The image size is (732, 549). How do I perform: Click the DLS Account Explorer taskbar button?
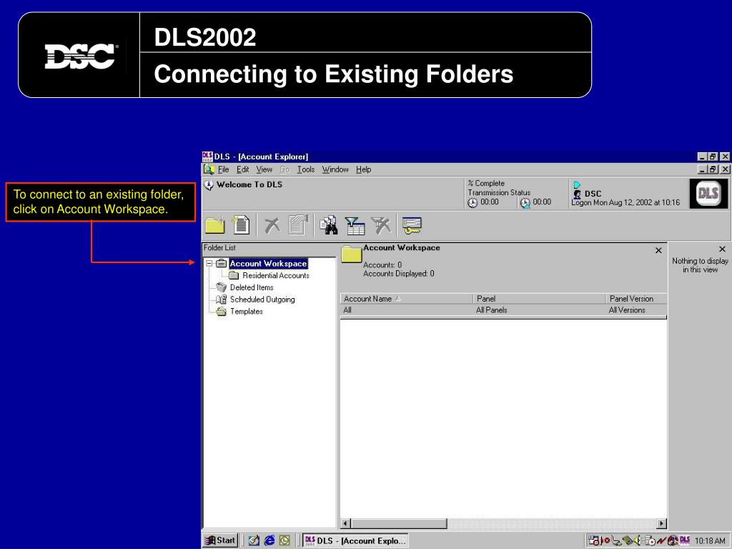click(355, 540)
